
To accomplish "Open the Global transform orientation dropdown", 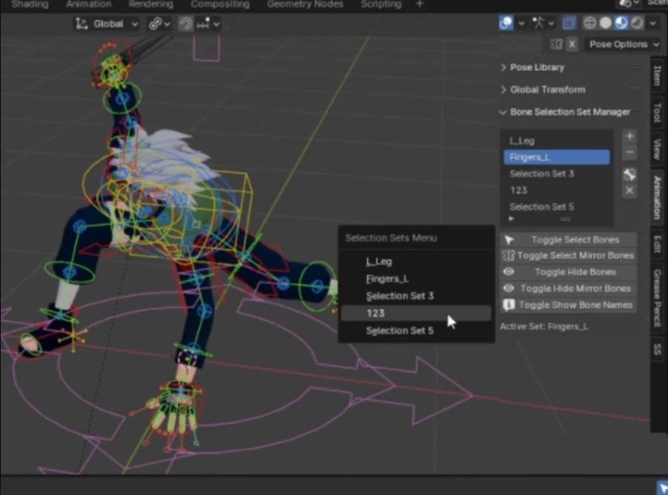I will 107,24.
